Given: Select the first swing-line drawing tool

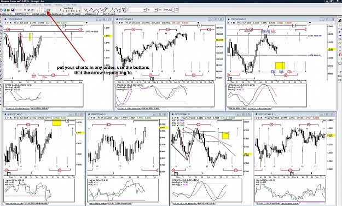Looking at the screenshot, I should coord(85,10).
